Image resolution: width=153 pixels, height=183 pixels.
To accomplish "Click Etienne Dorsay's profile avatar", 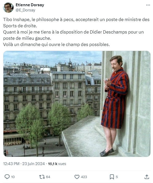I will tap(8, 8).
